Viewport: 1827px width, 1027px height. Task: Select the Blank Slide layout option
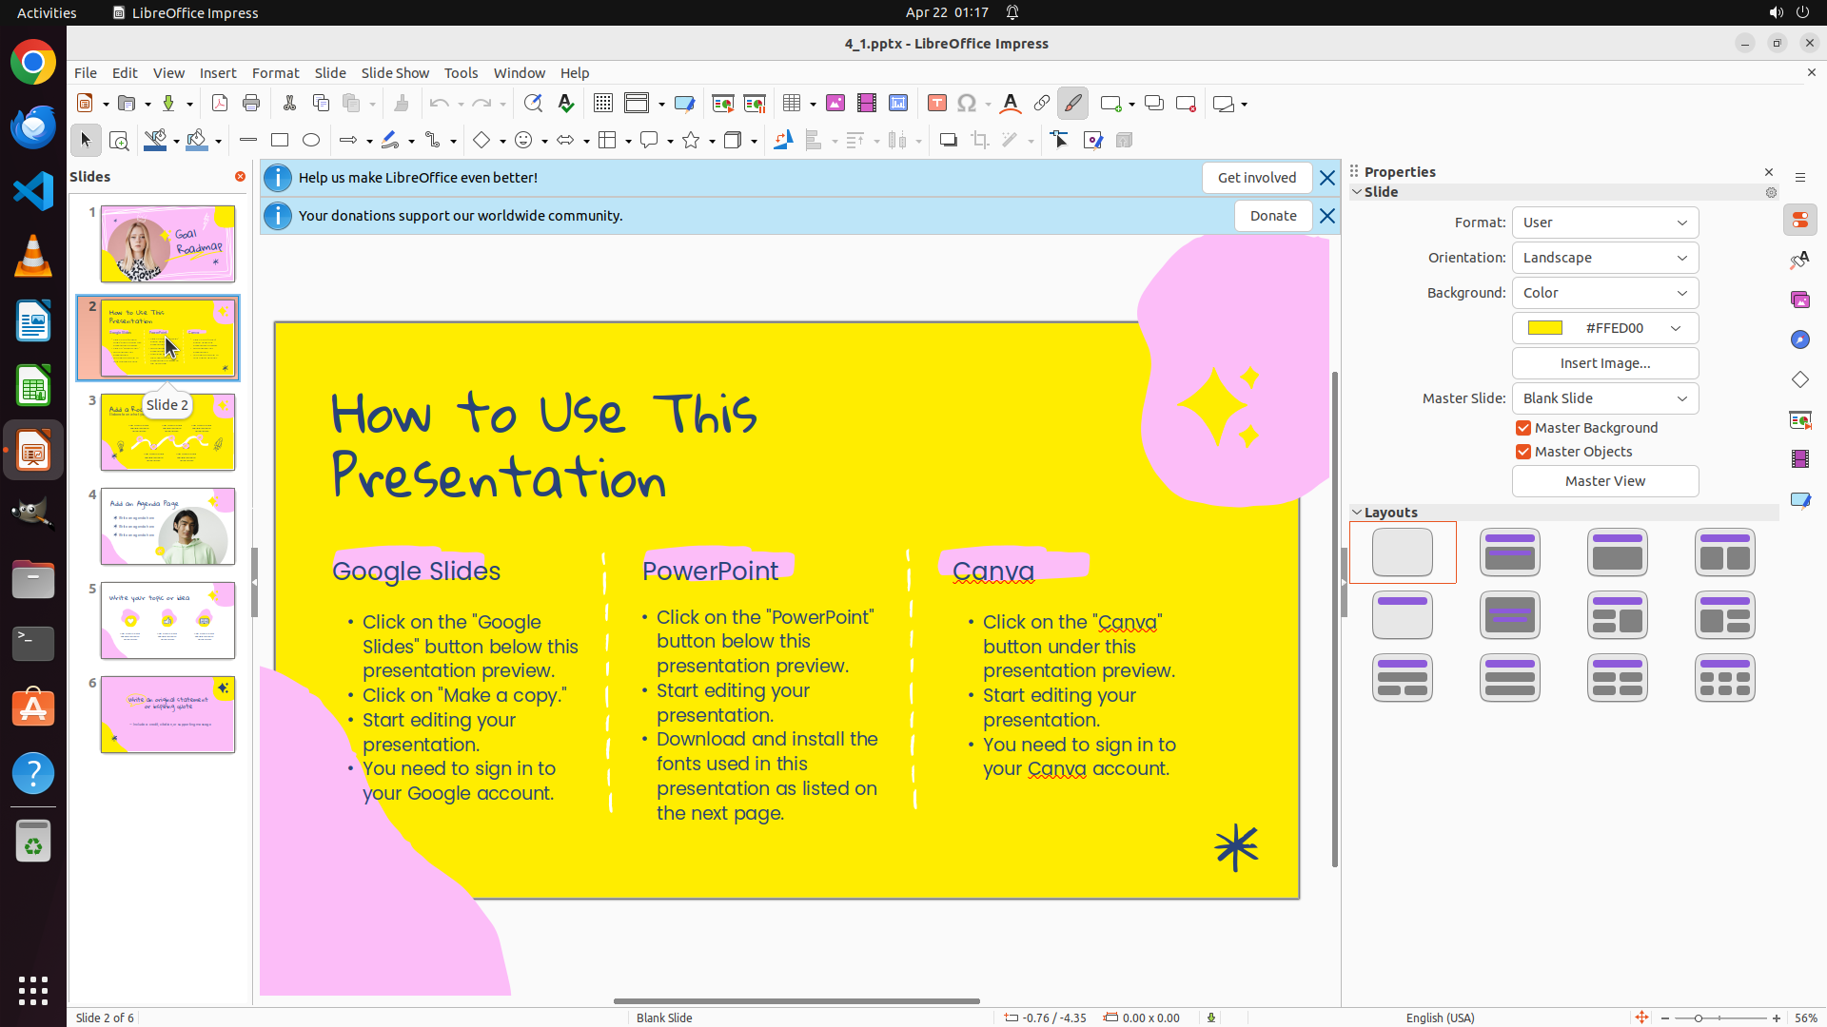(1402, 552)
